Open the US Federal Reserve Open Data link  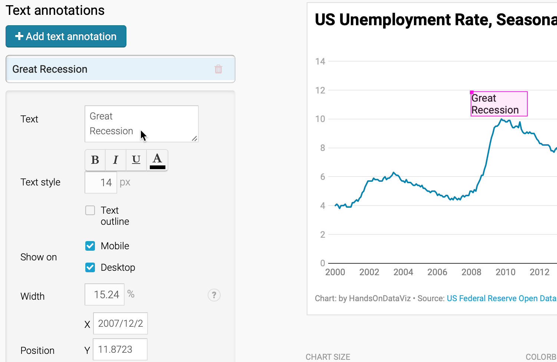pyautogui.click(x=501, y=299)
